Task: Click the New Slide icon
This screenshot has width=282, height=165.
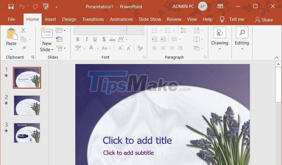Action: point(47,33)
